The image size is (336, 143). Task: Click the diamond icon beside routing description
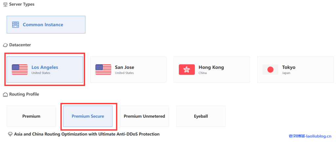coord(10,134)
